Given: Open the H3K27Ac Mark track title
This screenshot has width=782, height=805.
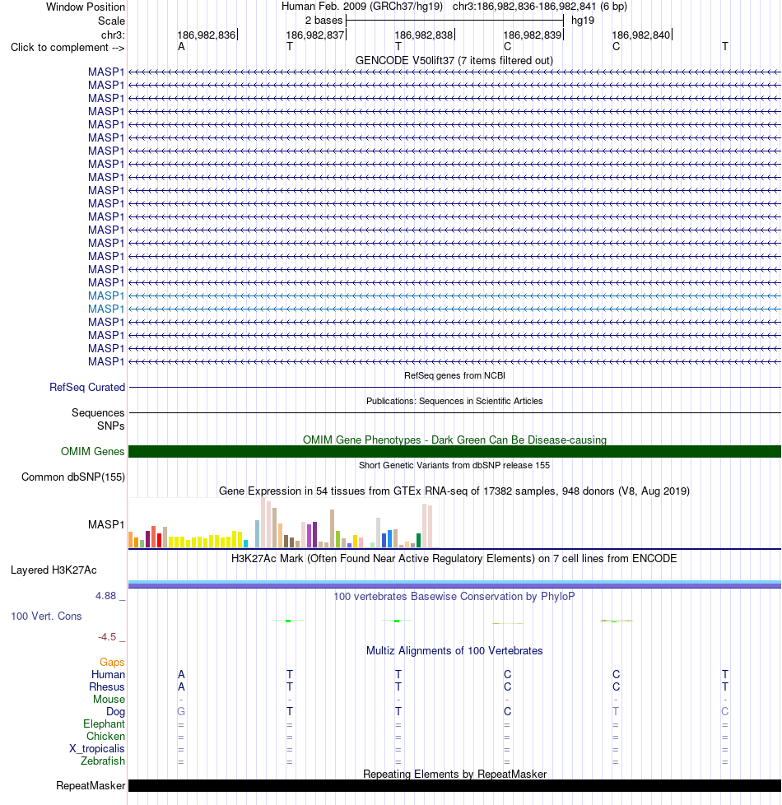Looking at the screenshot, I should (454, 559).
